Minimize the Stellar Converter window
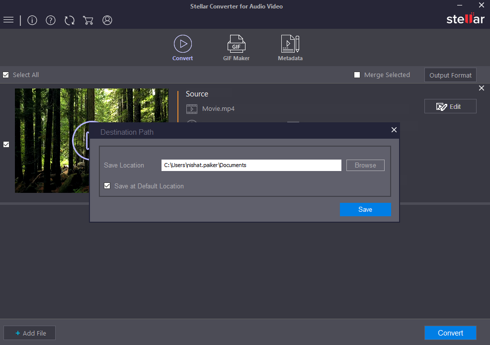Image resolution: width=490 pixels, height=345 pixels. [460, 5]
